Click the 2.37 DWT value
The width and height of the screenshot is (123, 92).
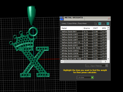point(95,53)
